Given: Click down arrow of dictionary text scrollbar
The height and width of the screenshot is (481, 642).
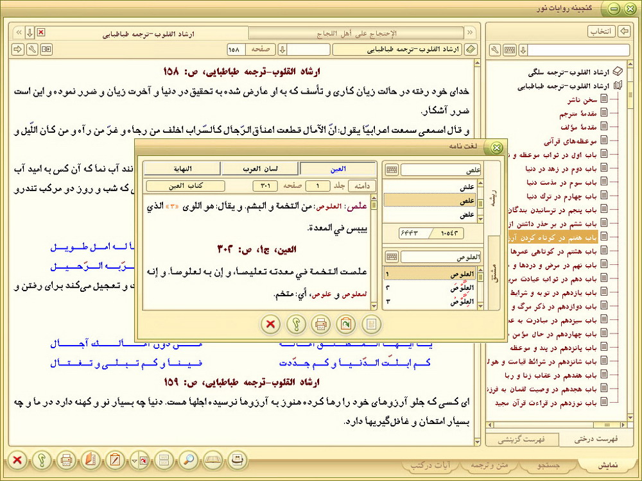Looking at the screenshot, I should 374,306.
